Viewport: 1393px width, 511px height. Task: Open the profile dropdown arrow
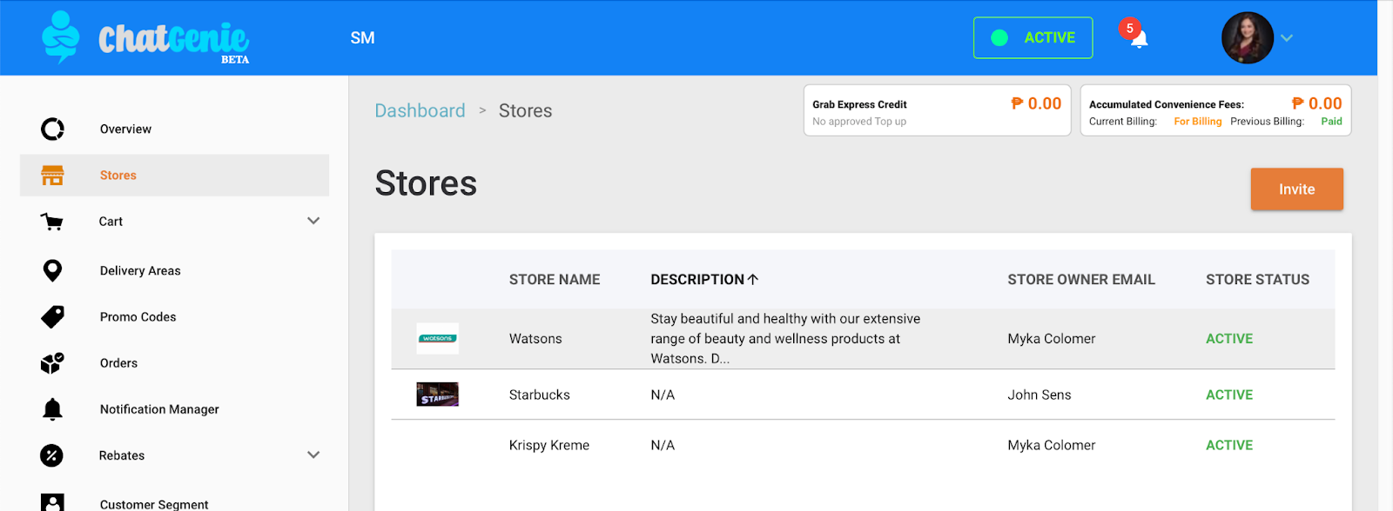pyautogui.click(x=1287, y=38)
